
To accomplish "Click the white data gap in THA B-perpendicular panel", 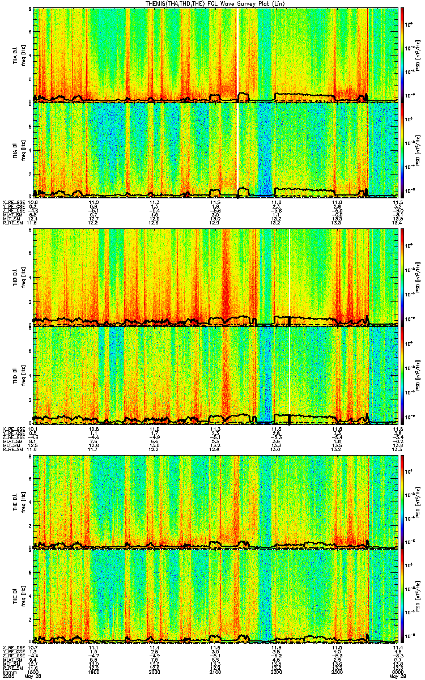I will click(238, 54).
